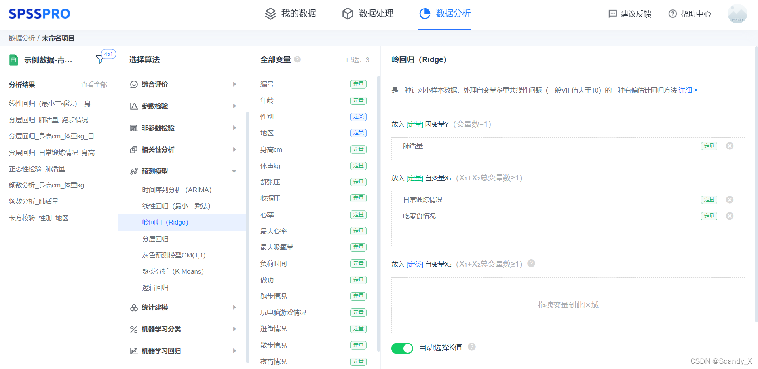Click the 相关性分析 category icon

coord(134,149)
